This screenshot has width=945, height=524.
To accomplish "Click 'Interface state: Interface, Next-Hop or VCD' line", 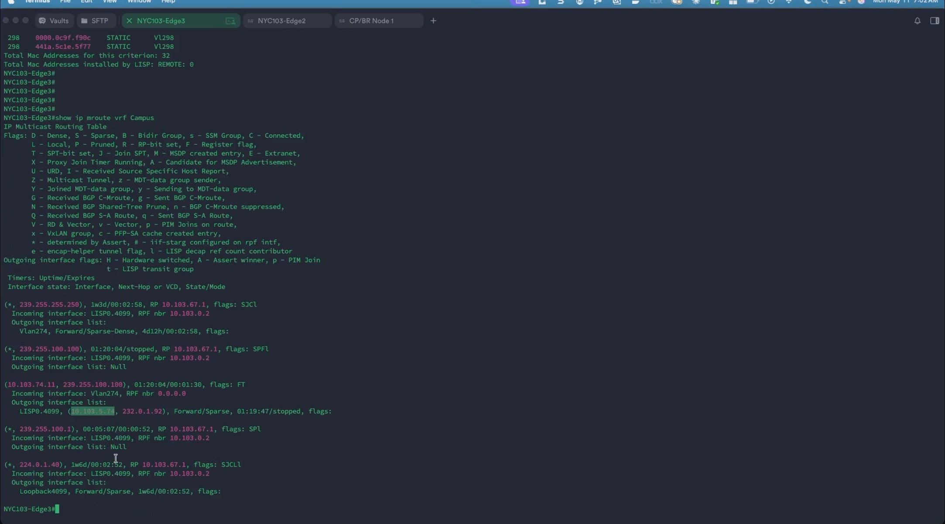I will click(116, 286).
